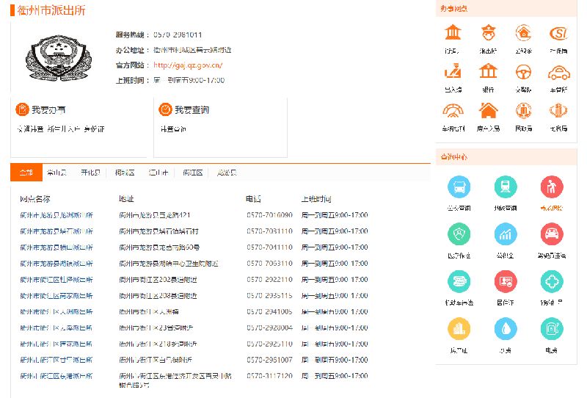This screenshot has height=398, width=587.
Task: Open the 房产交易 house icon
Action: tap(488, 111)
